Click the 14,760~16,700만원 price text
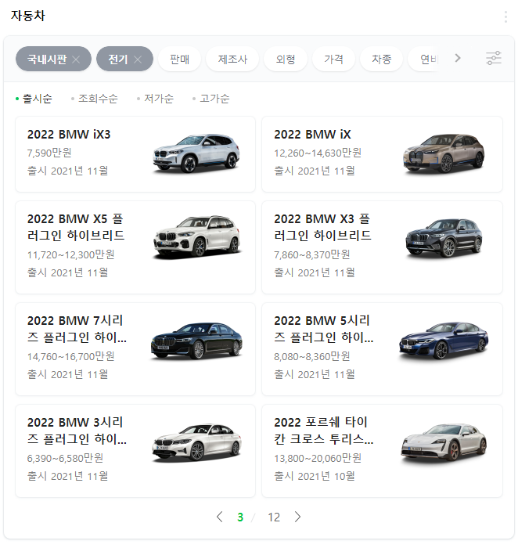Screen dimensions: 518x548 pos(71,356)
